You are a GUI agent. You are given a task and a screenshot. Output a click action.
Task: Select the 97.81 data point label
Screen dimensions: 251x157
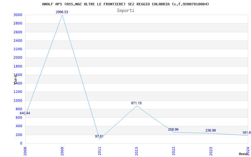click(99, 136)
